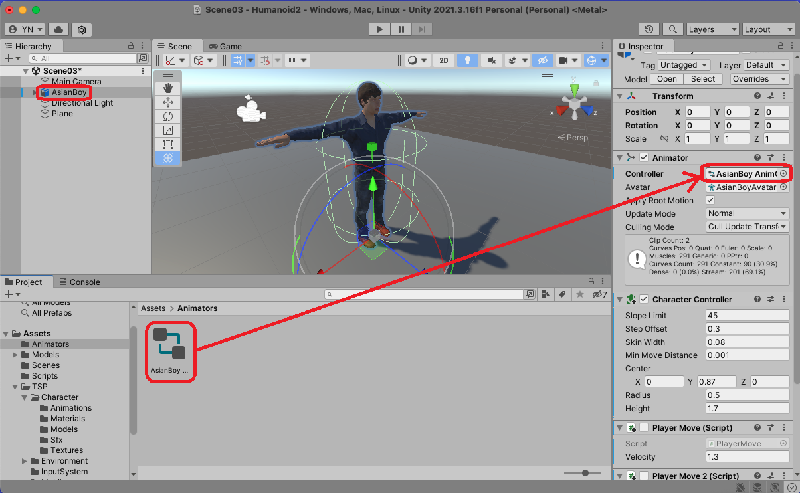
Task: Select the Scale tool in Scene toolbar
Action: click(168, 130)
